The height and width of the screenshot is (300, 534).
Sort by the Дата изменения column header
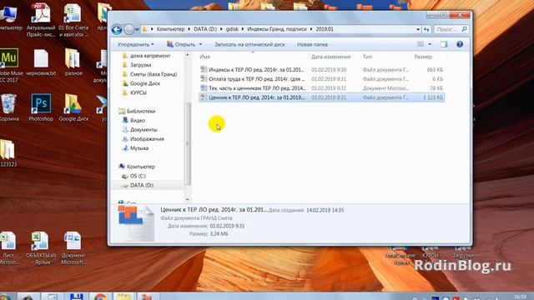pyautogui.click(x=330, y=57)
